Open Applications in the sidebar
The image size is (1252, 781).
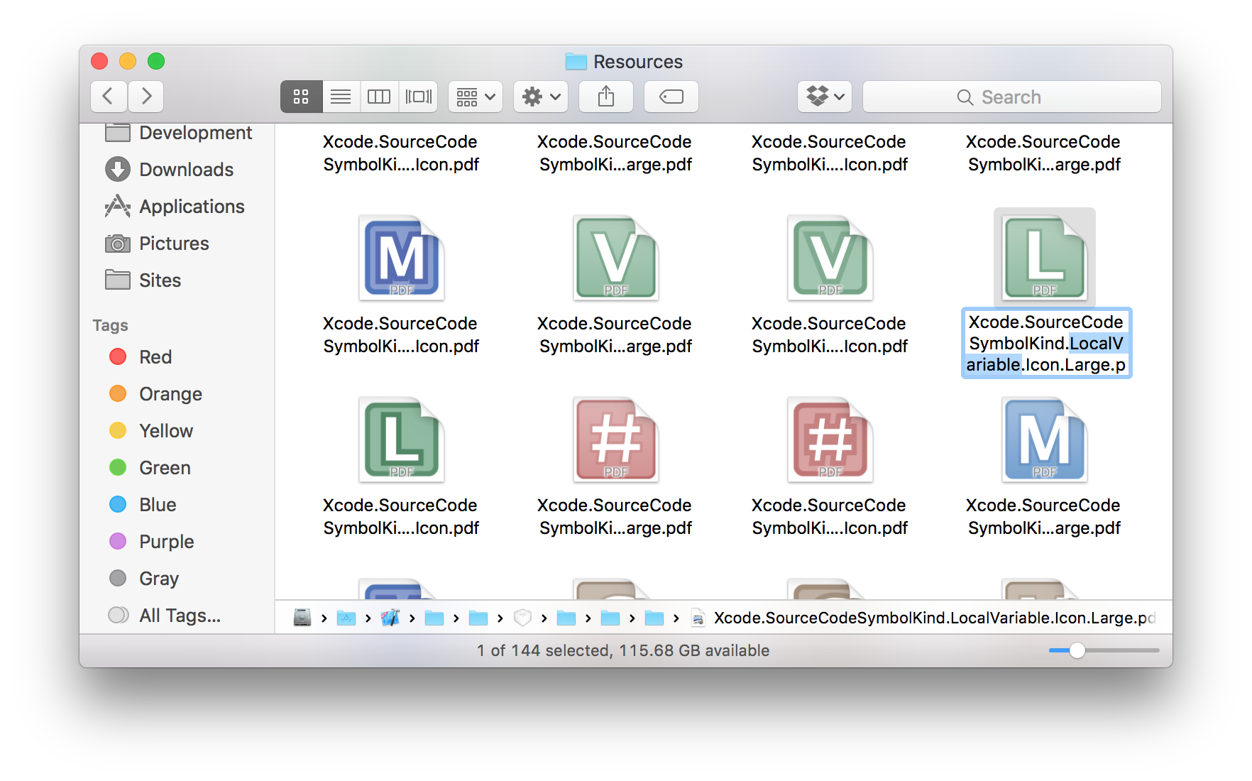175,207
